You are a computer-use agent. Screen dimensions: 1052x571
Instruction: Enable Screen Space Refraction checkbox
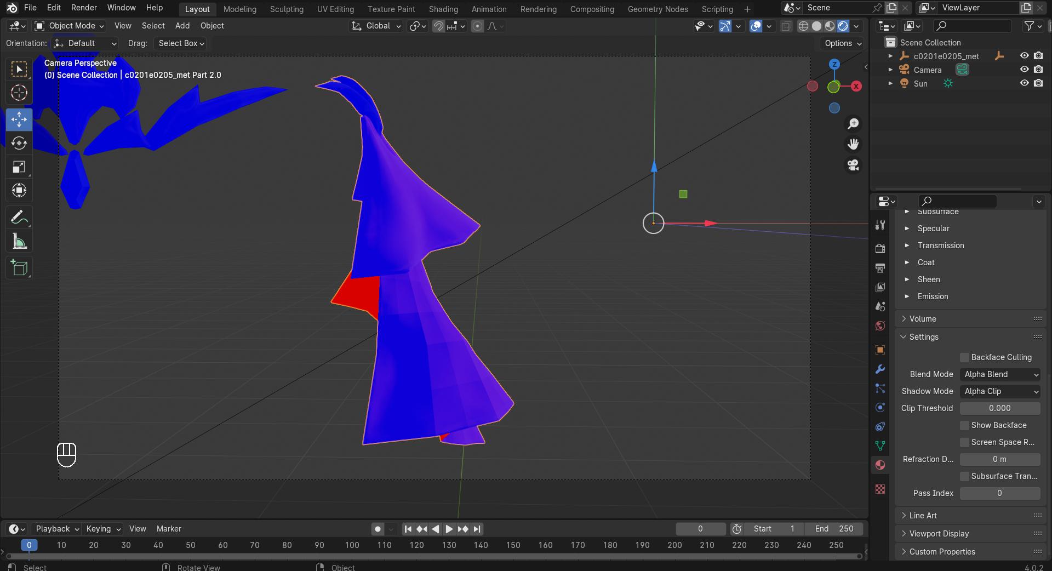pos(965,442)
